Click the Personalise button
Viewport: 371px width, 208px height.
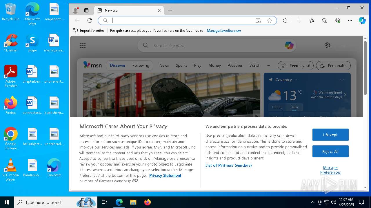coord(333,66)
